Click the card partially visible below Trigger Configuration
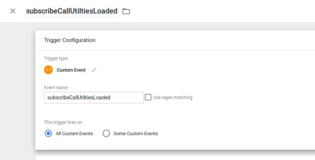 tap(175, 158)
